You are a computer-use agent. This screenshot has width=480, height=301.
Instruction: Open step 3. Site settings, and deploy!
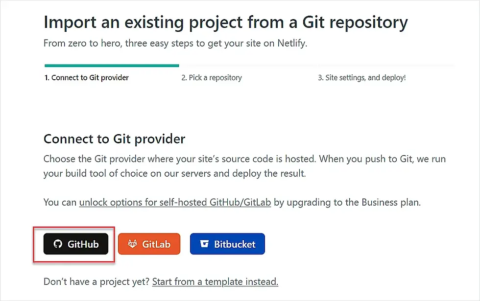point(361,78)
